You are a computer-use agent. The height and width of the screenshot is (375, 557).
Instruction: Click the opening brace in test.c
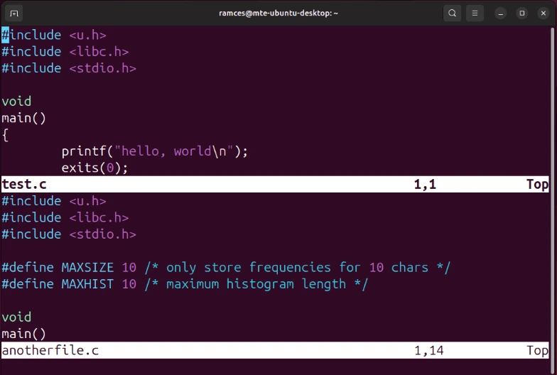[6, 135]
